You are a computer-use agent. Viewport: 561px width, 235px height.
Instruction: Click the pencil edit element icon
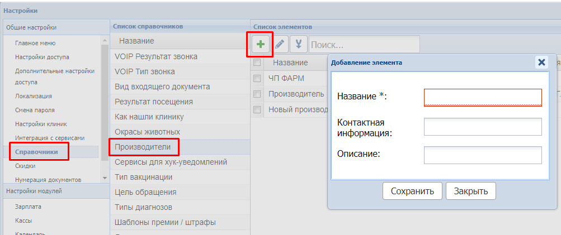click(x=280, y=44)
